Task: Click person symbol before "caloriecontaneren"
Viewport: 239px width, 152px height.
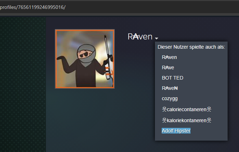Action: 164,109
